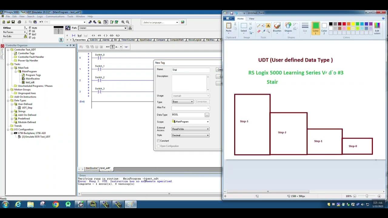Click the Verify Controller icon in RSLogix toolbar

coord(116,22)
